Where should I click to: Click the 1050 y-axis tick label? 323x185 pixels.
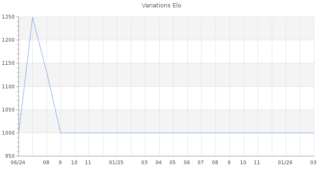click(x=8, y=110)
